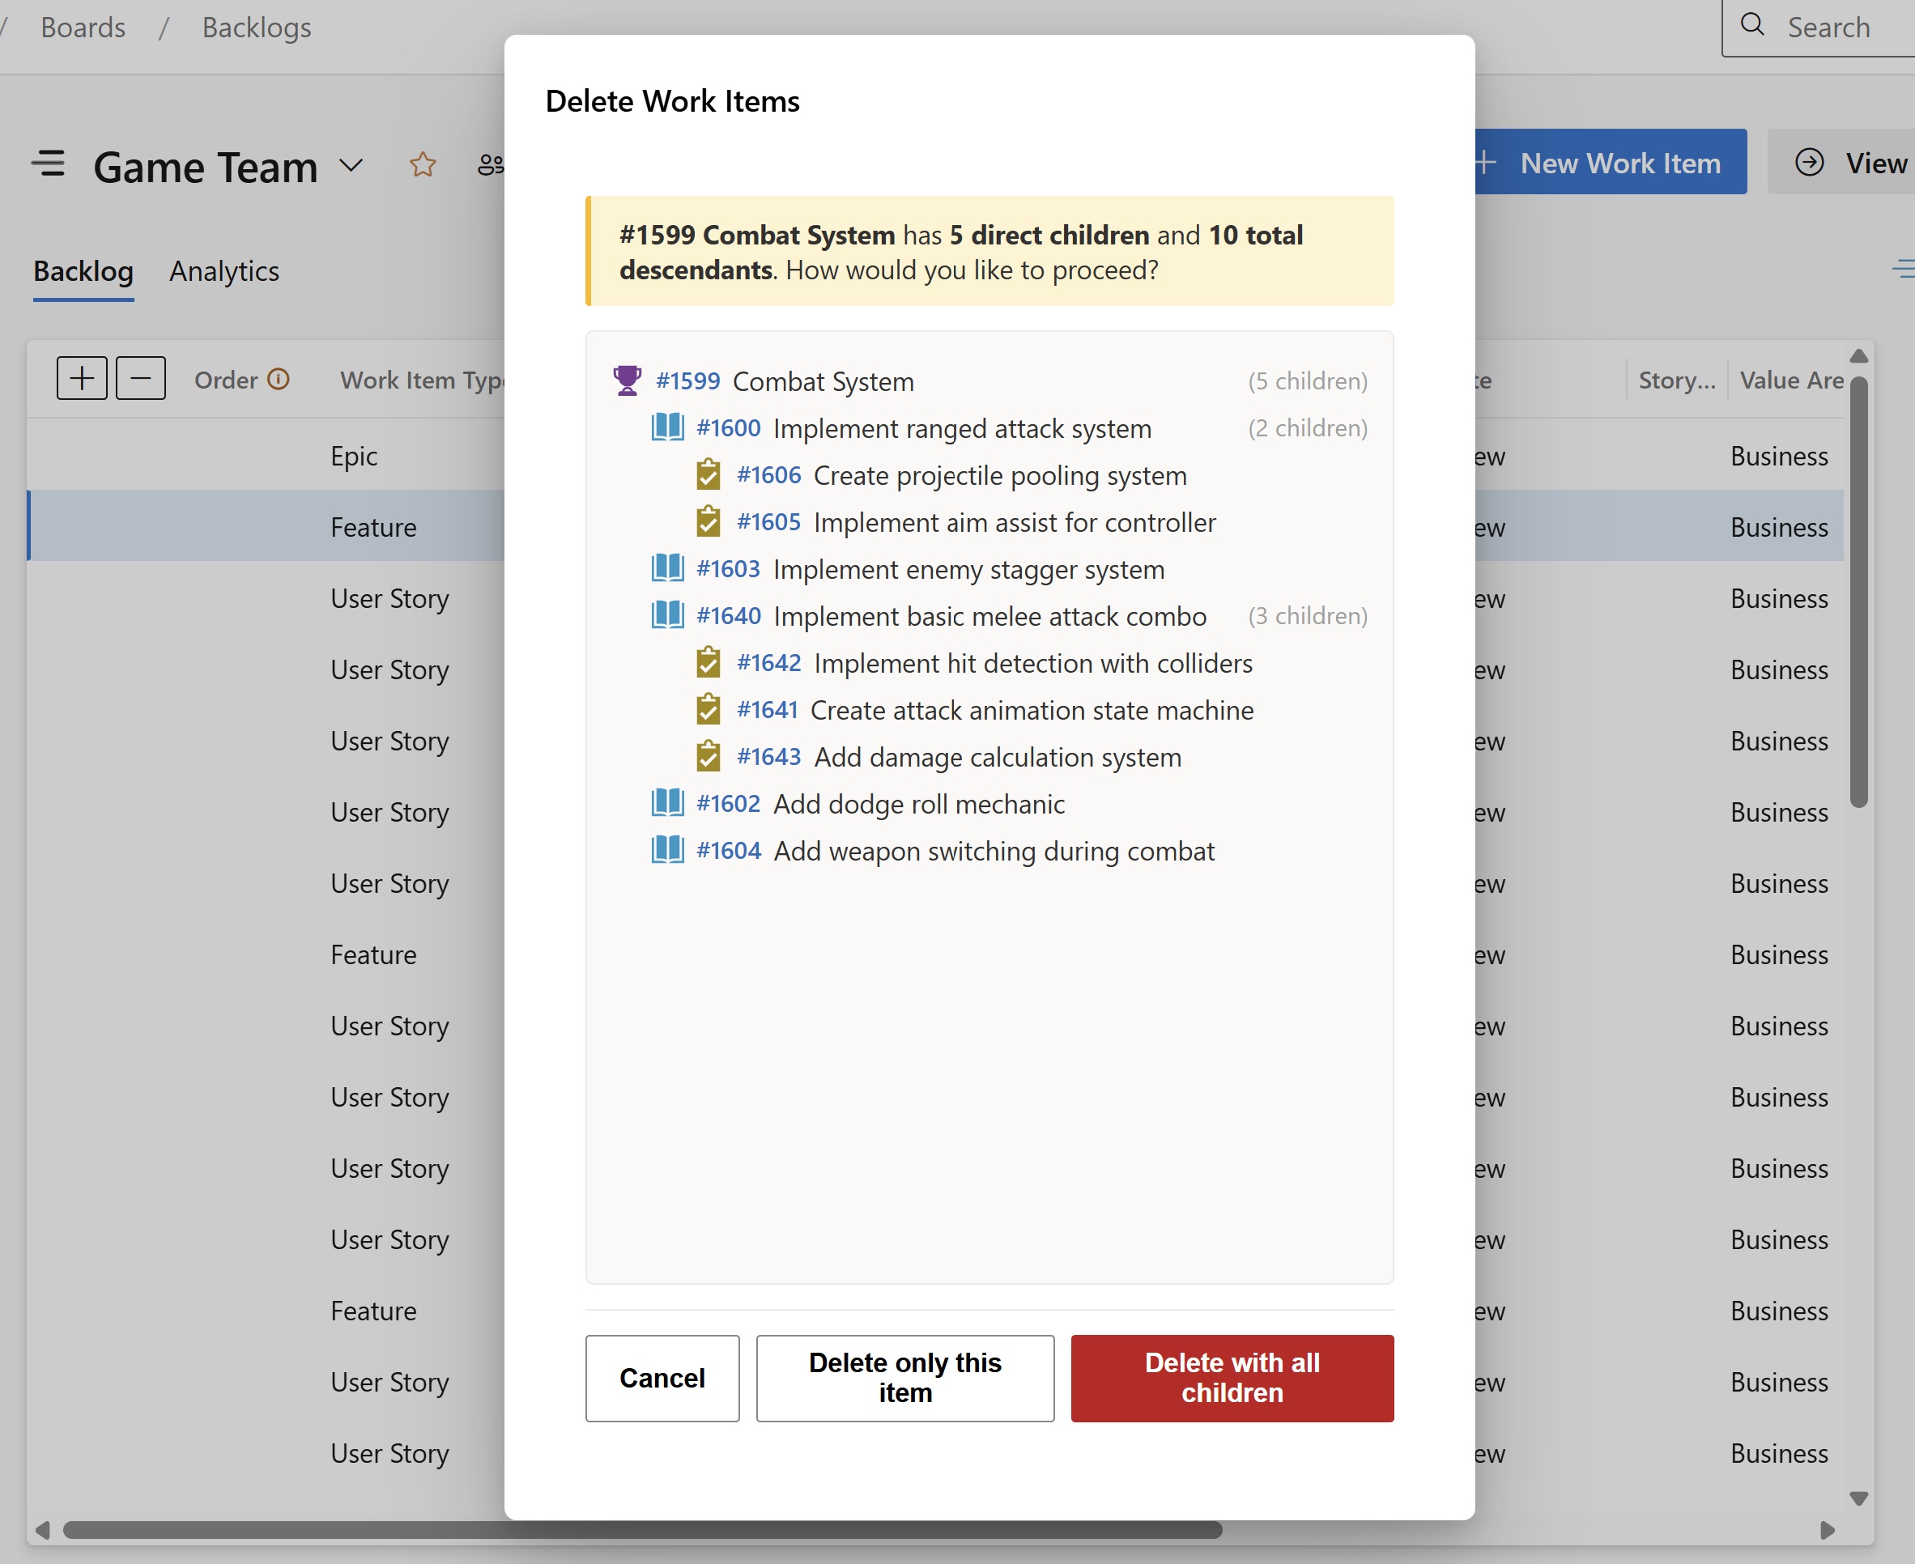Expand all backlog rows with plus button

[x=82, y=378]
